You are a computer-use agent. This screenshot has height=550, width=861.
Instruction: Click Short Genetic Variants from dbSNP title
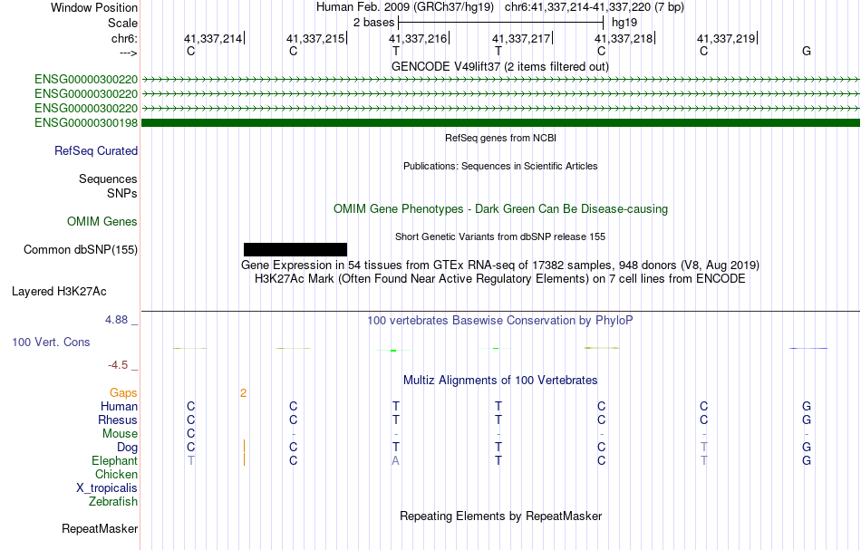click(500, 236)
